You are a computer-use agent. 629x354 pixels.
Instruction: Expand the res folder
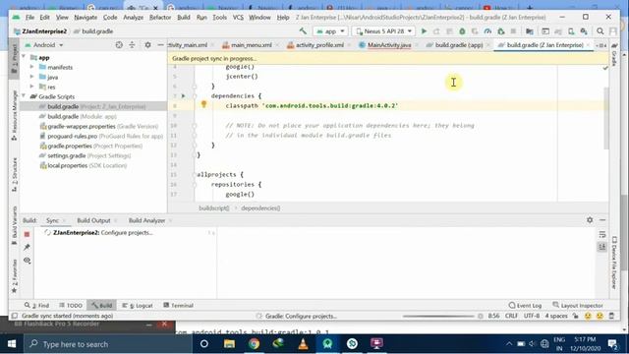[x=32, y=87]
